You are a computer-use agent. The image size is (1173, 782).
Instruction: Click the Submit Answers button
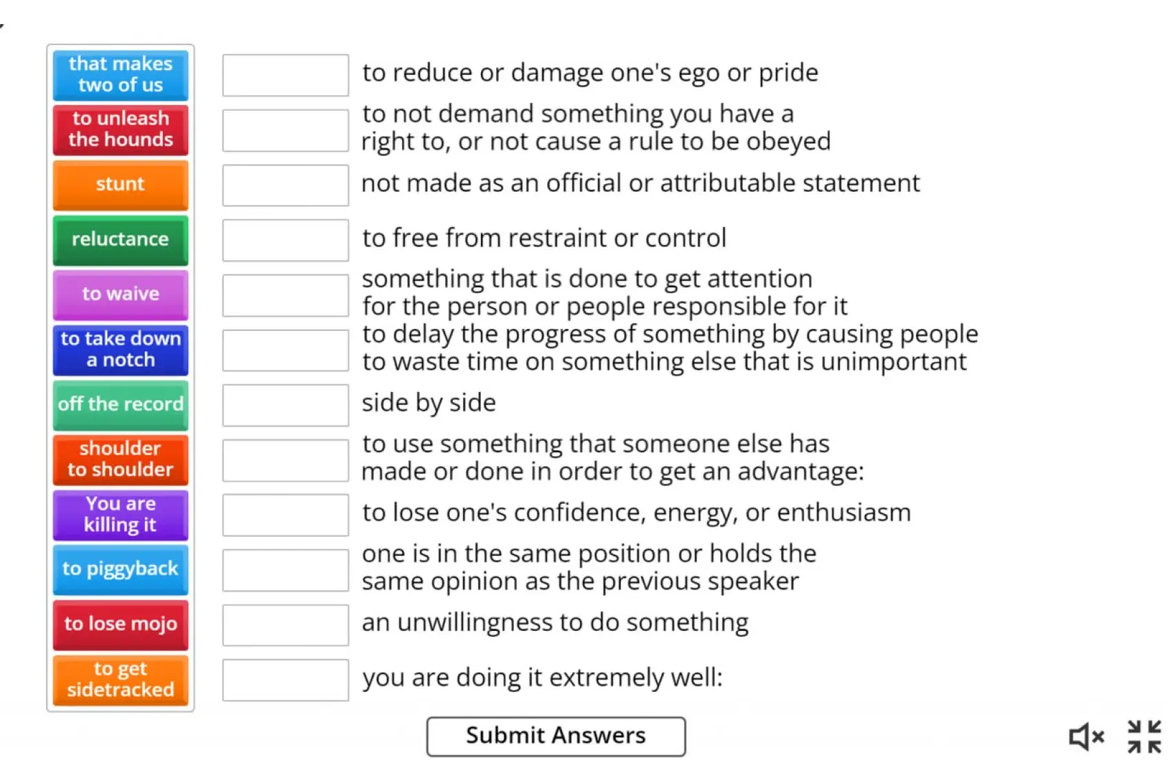coord(555,736)
